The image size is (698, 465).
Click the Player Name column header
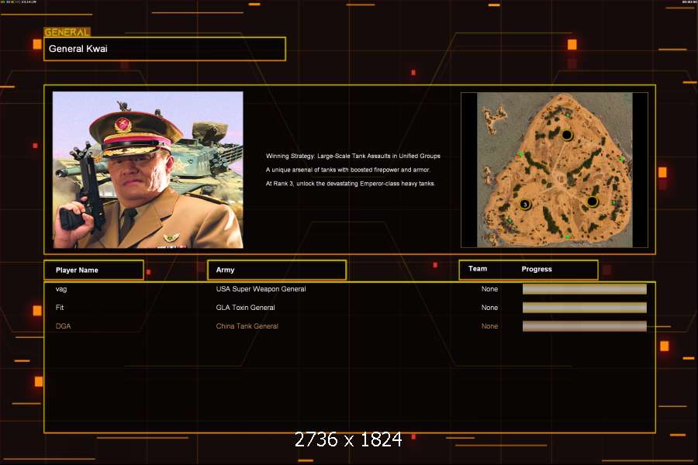coord(94,270)
